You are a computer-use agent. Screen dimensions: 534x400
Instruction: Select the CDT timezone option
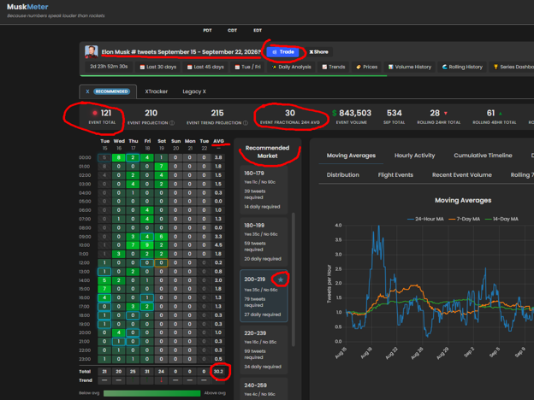click(x=232, y=30)
